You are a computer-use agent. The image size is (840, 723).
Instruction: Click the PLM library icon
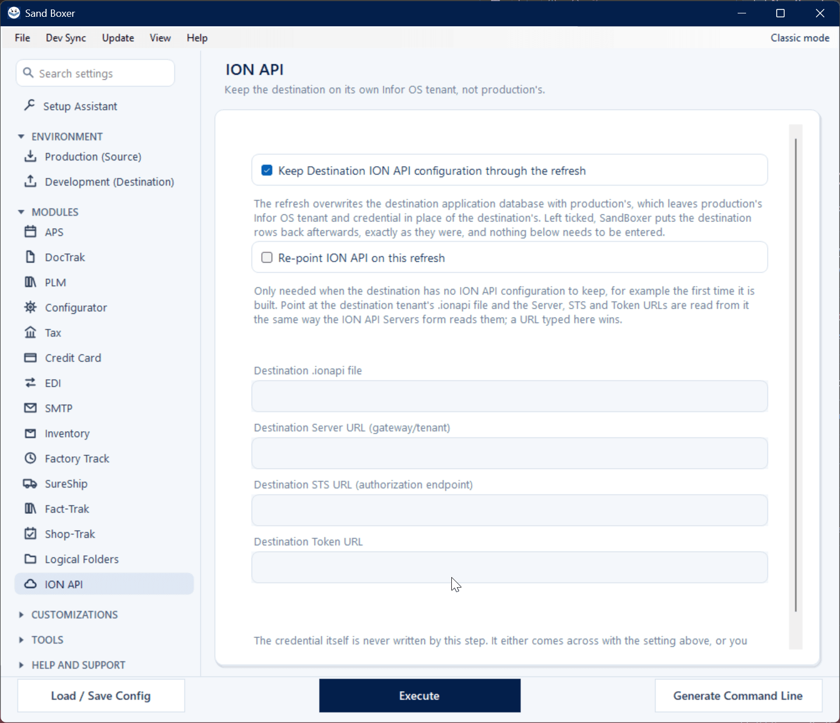pyautogui.click(x=31, y=282)
